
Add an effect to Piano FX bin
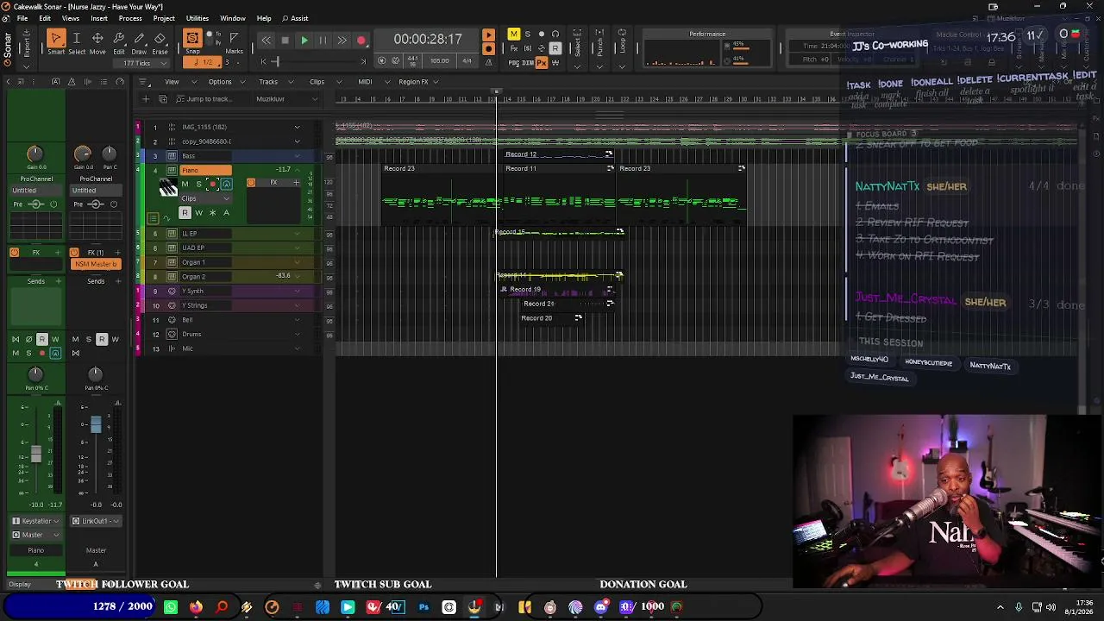[x=297, y=183]
